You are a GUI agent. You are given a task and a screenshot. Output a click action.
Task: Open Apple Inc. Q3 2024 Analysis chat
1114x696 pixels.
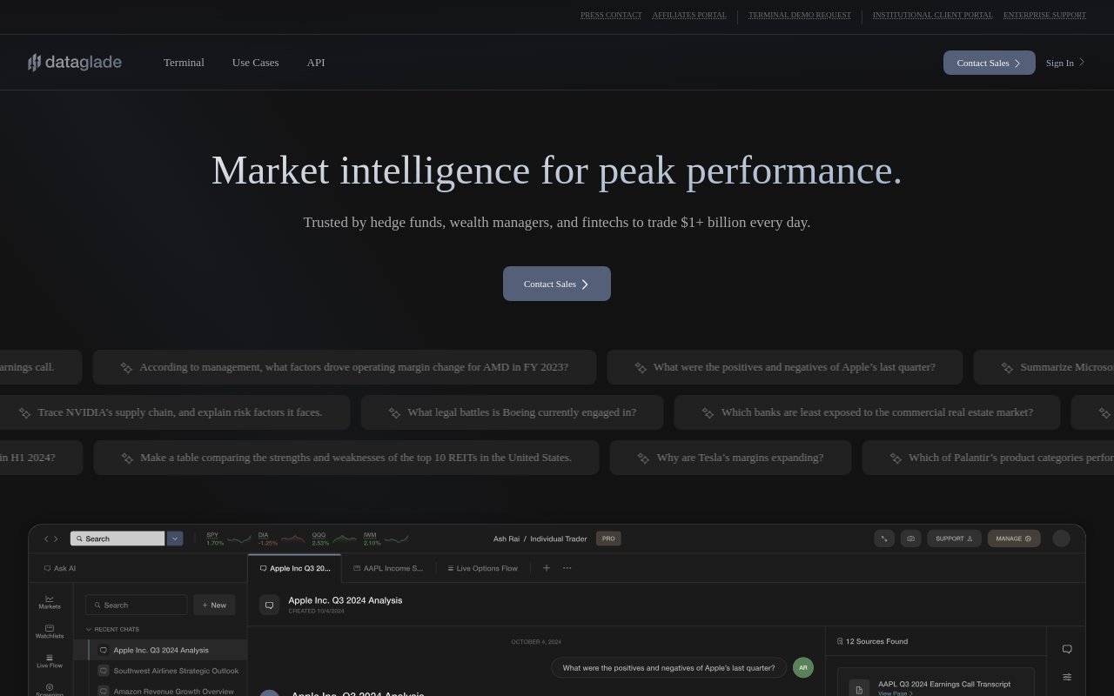pyautogui.click(x=161, y=650)
